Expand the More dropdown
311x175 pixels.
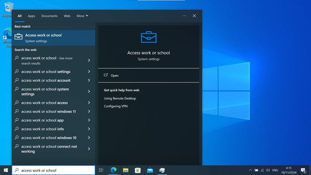(x=82, y=16)
